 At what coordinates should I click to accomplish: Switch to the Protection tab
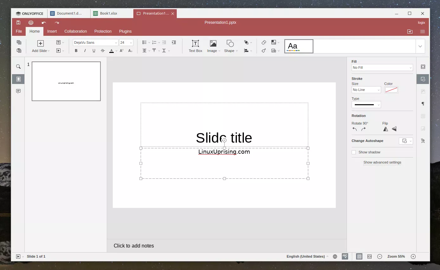click(x=103, y=31)
